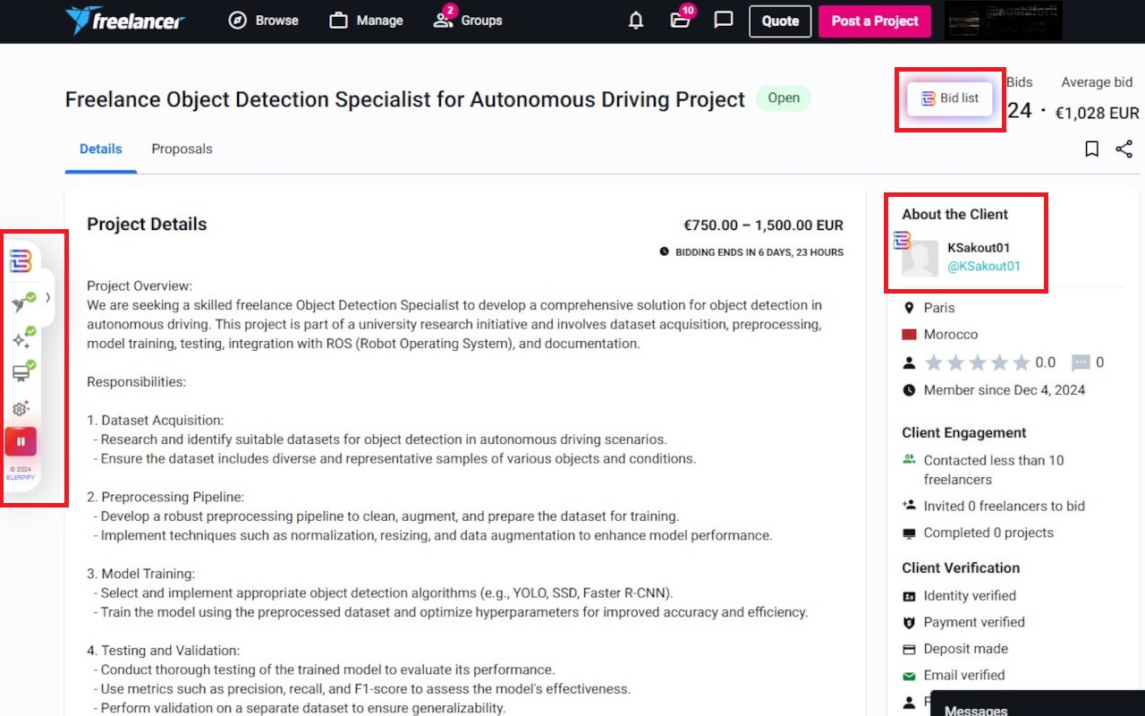Click the Identity verified icon
The width and height of the screenshot is (1145, 716).
pos(909,596)
